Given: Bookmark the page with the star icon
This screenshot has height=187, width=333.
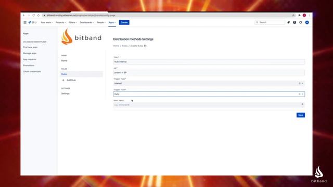Looking at the screenshot, I should 293,15.
